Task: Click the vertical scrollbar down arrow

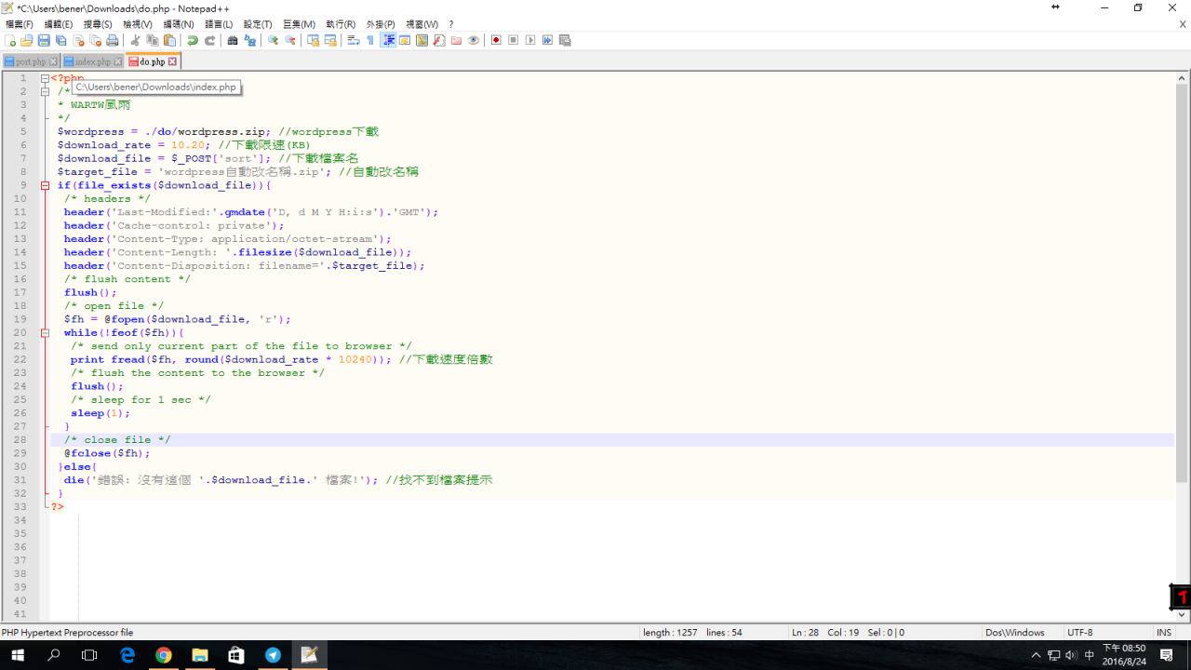Action: tap(1183, 614)
